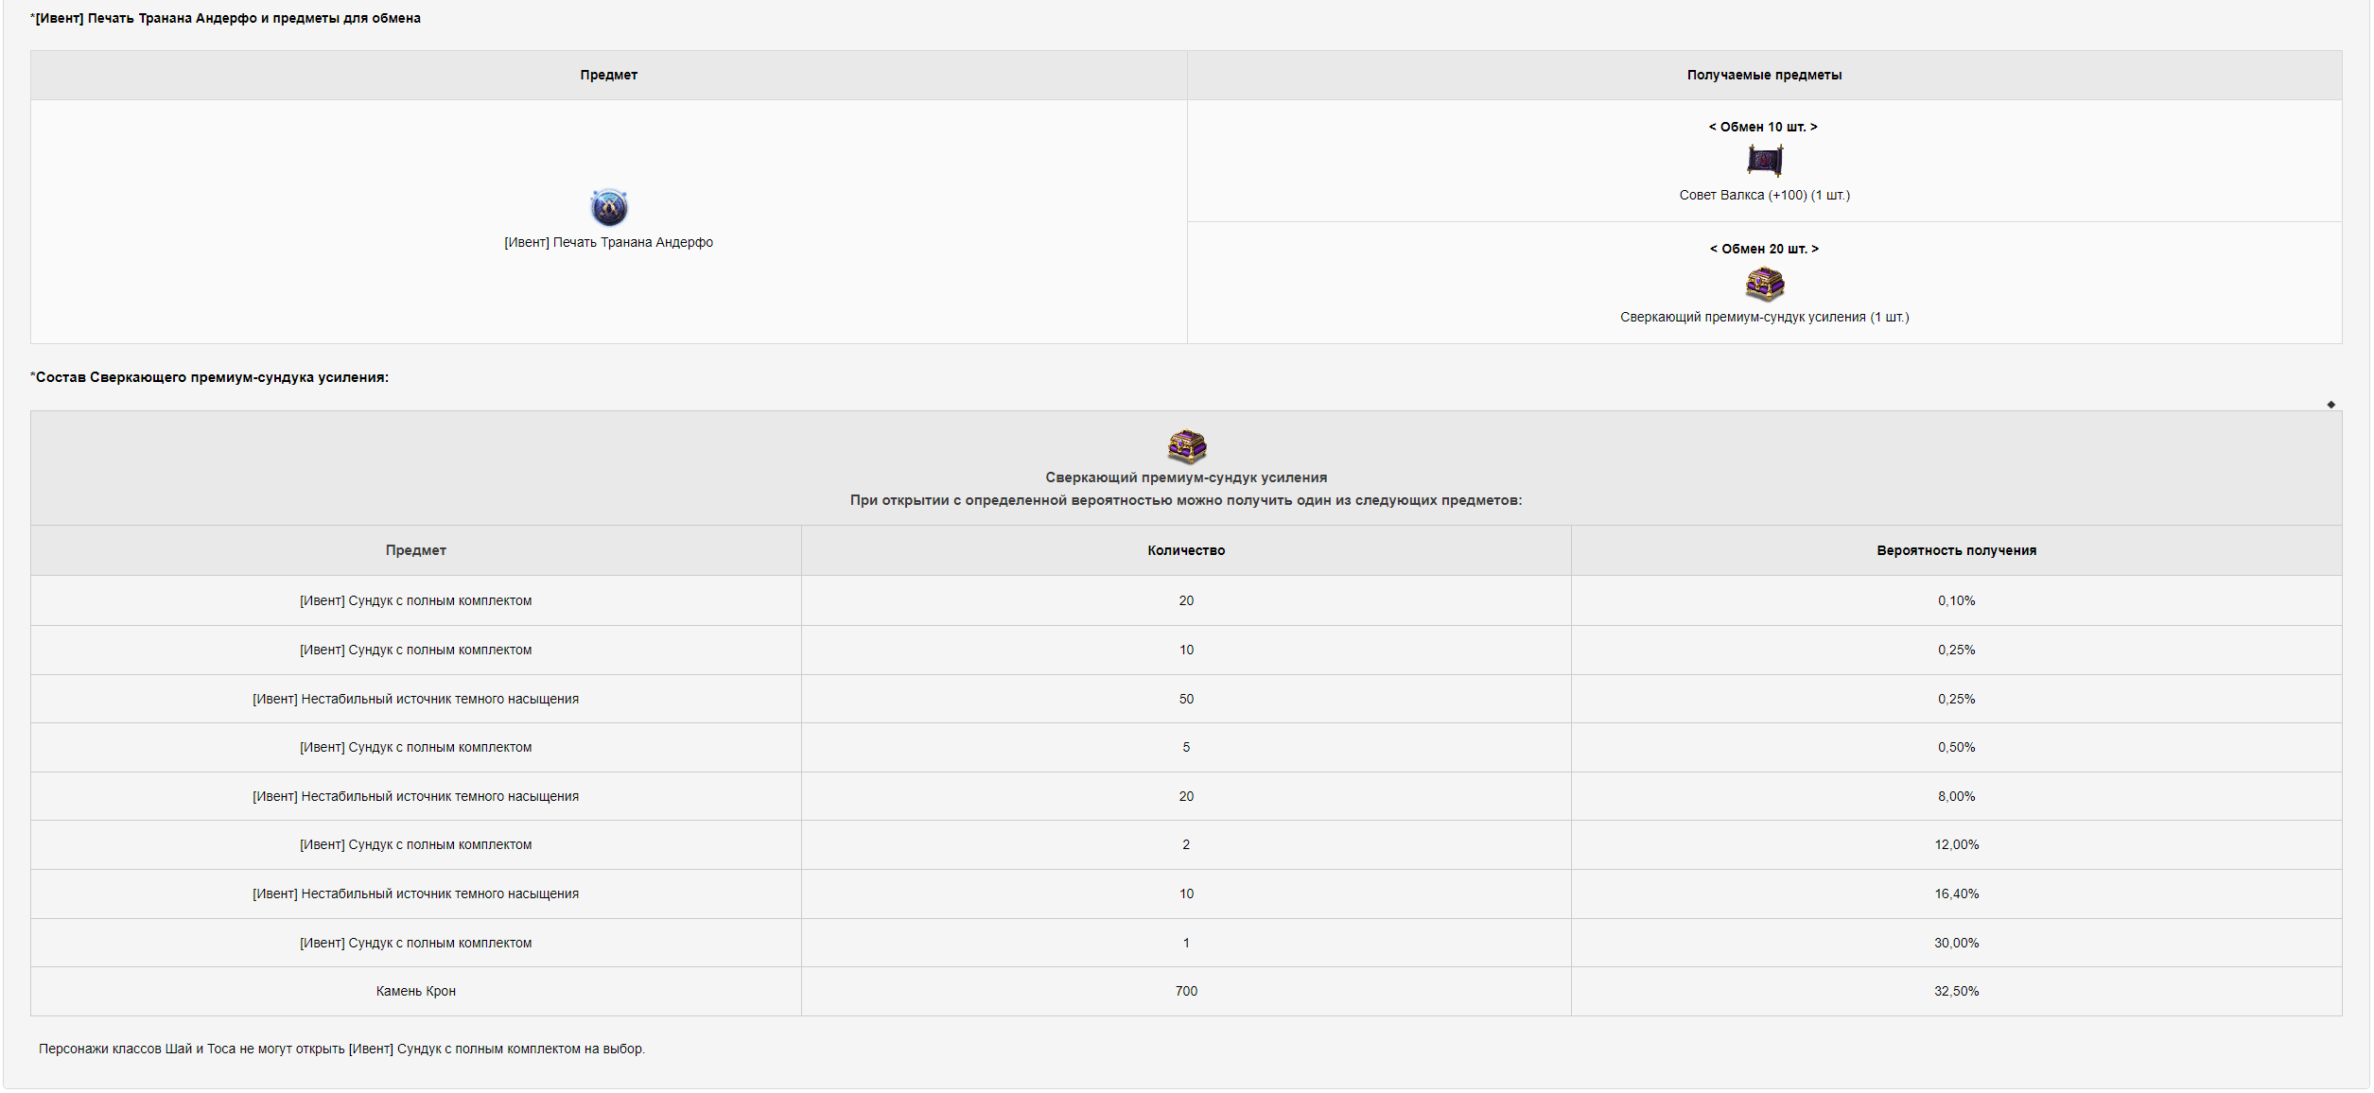Click '< Обмен 20 шт. >' heading
Image resolution: width=2374 pixels, height=1093 pixels.
[x=1763, y=250]
